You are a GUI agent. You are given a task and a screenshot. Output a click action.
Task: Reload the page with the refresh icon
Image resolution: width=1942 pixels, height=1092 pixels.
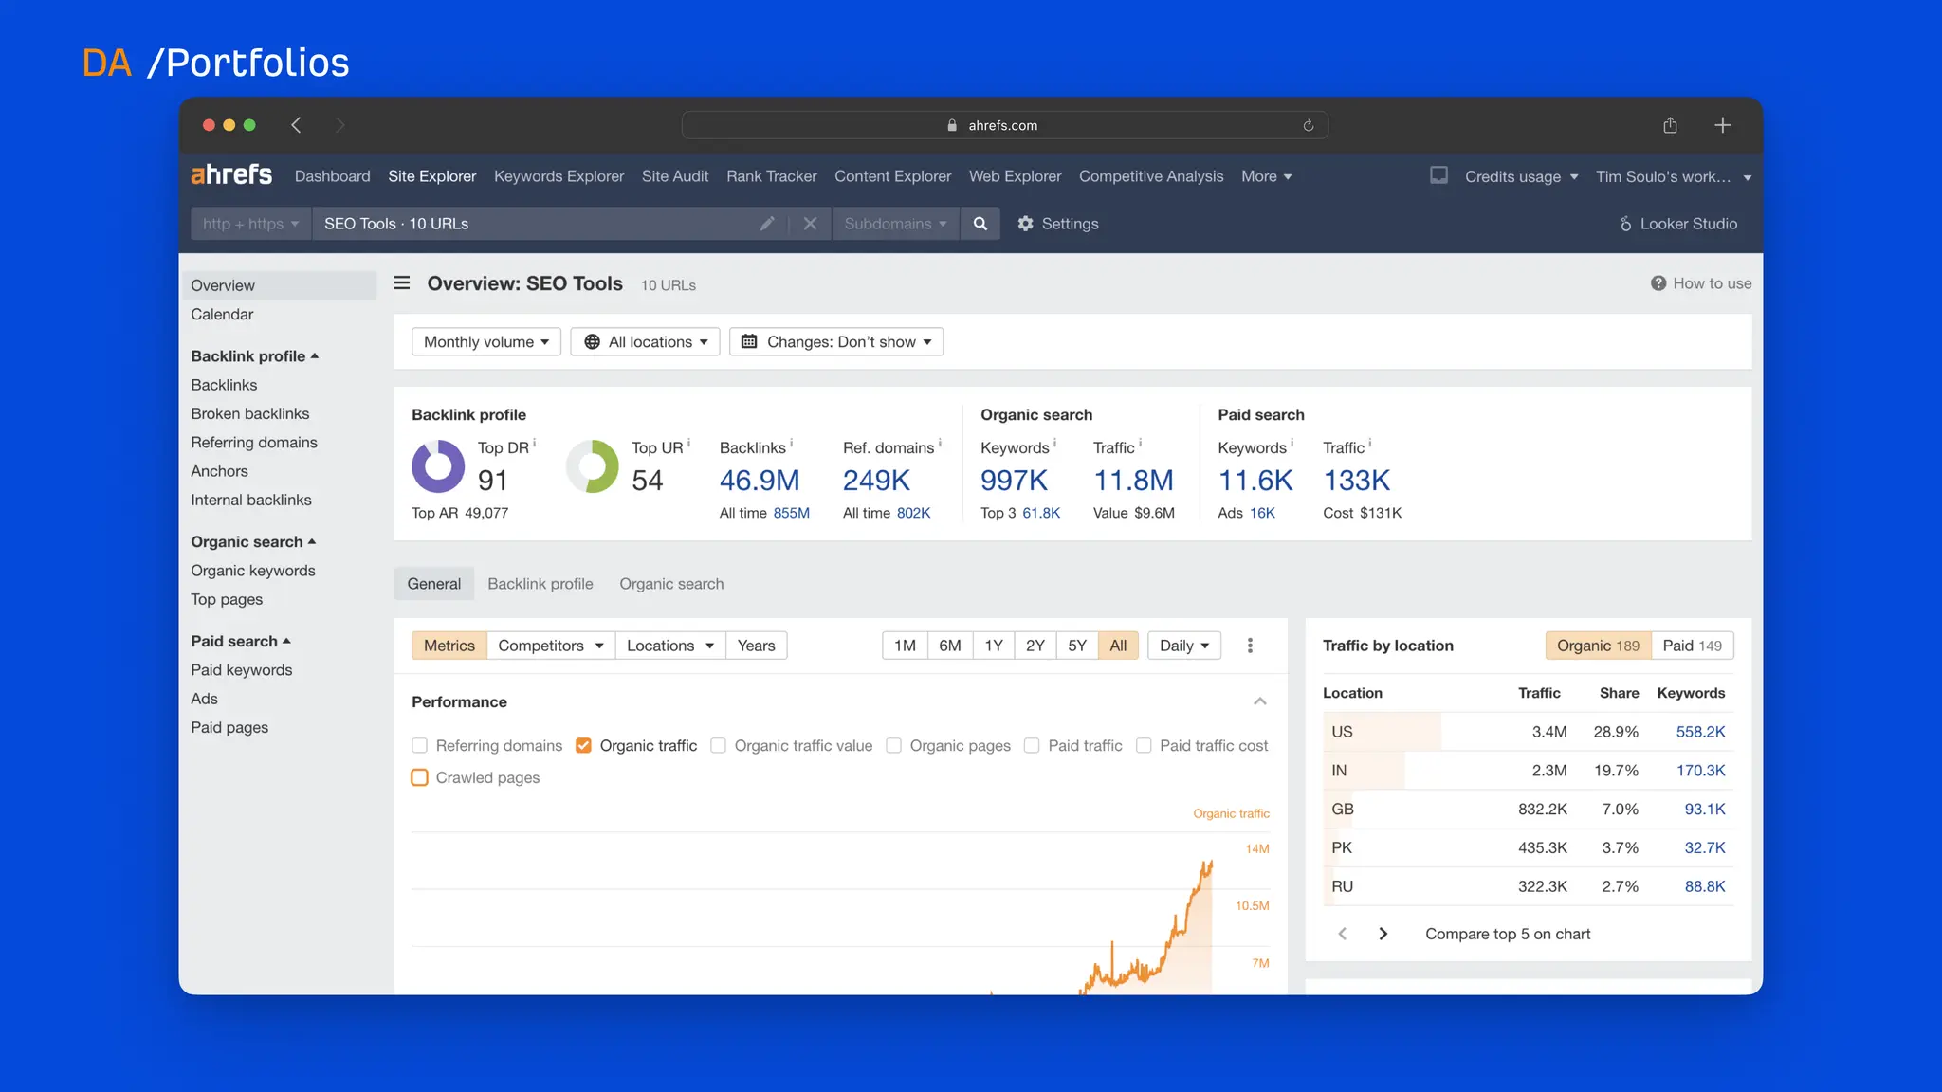pos(1309,125)
